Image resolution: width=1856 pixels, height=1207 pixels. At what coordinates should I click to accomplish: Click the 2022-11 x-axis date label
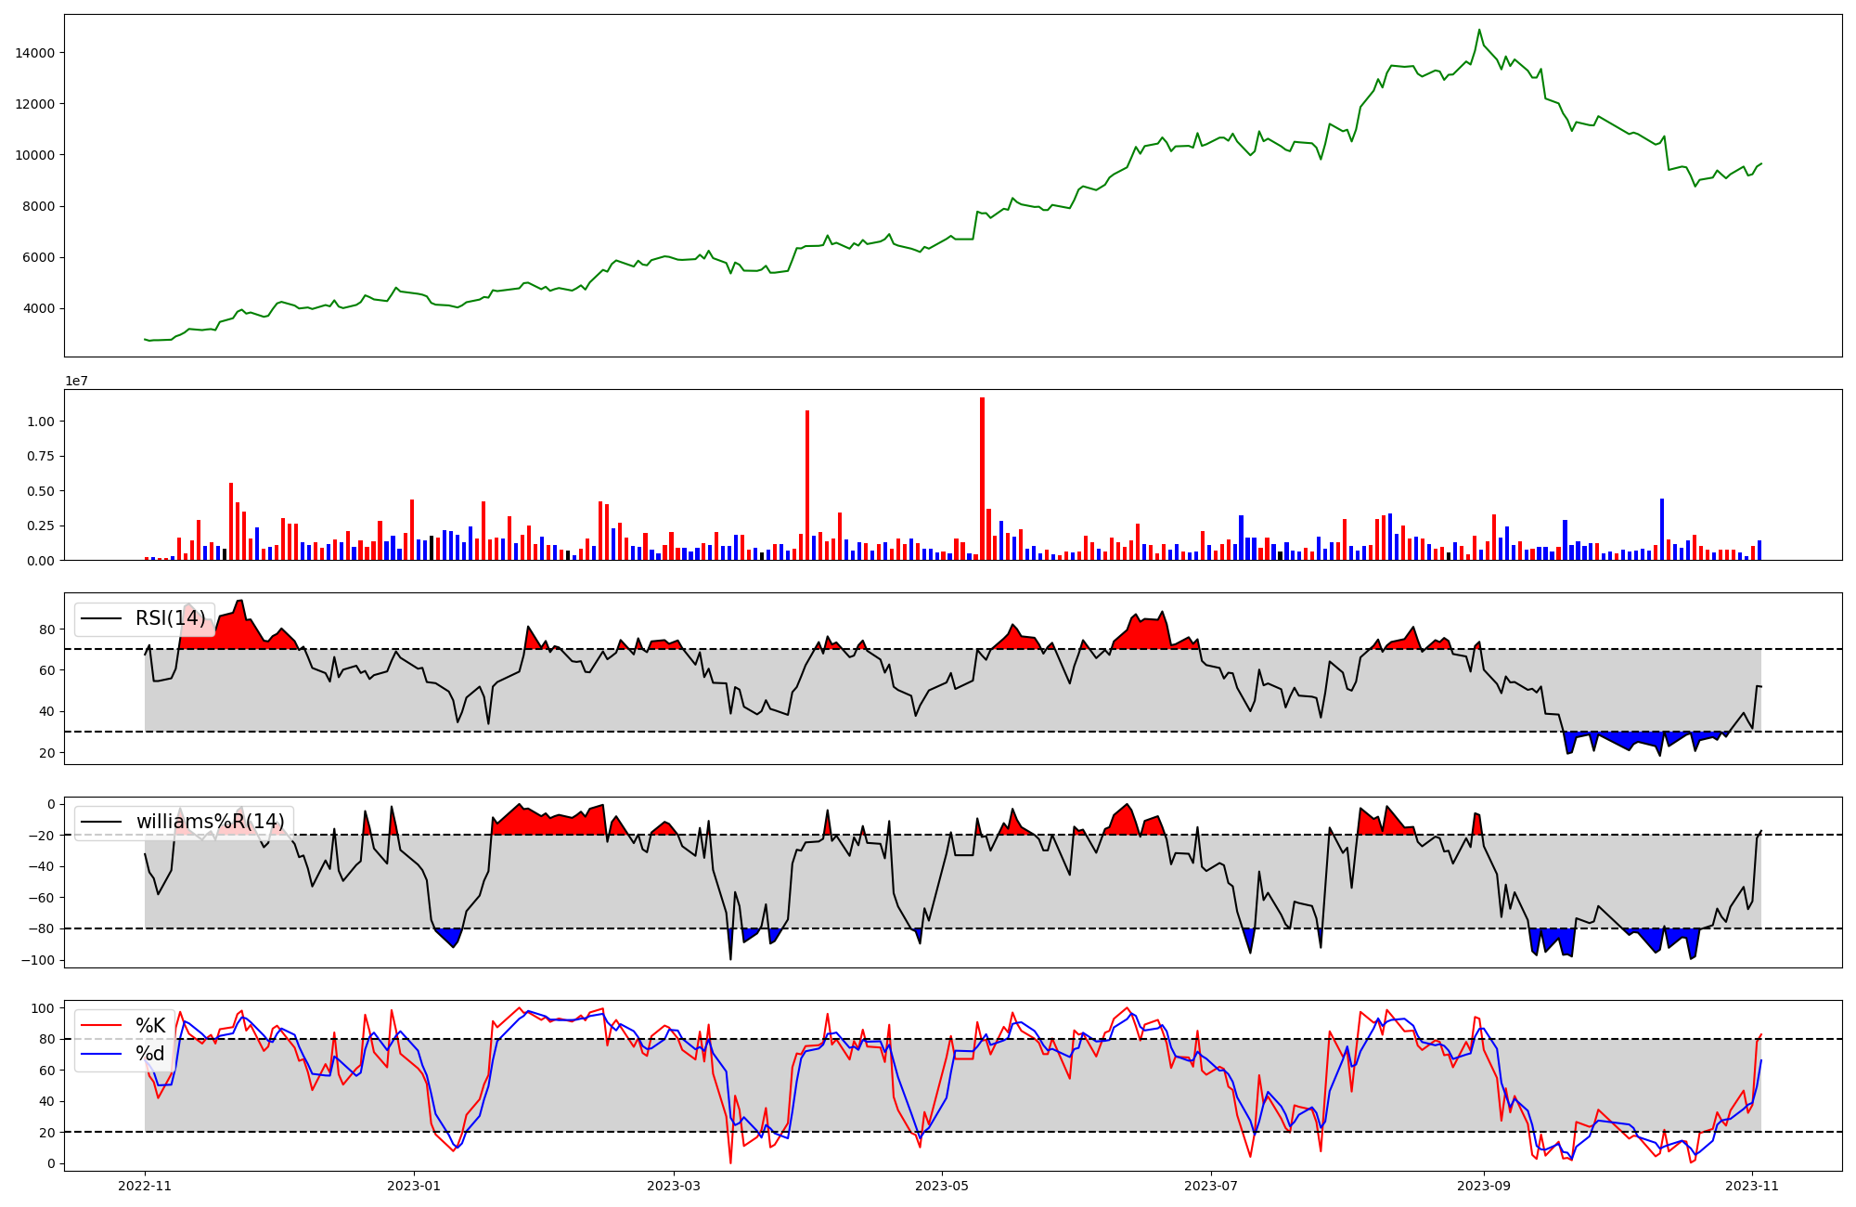[145, 1186]
